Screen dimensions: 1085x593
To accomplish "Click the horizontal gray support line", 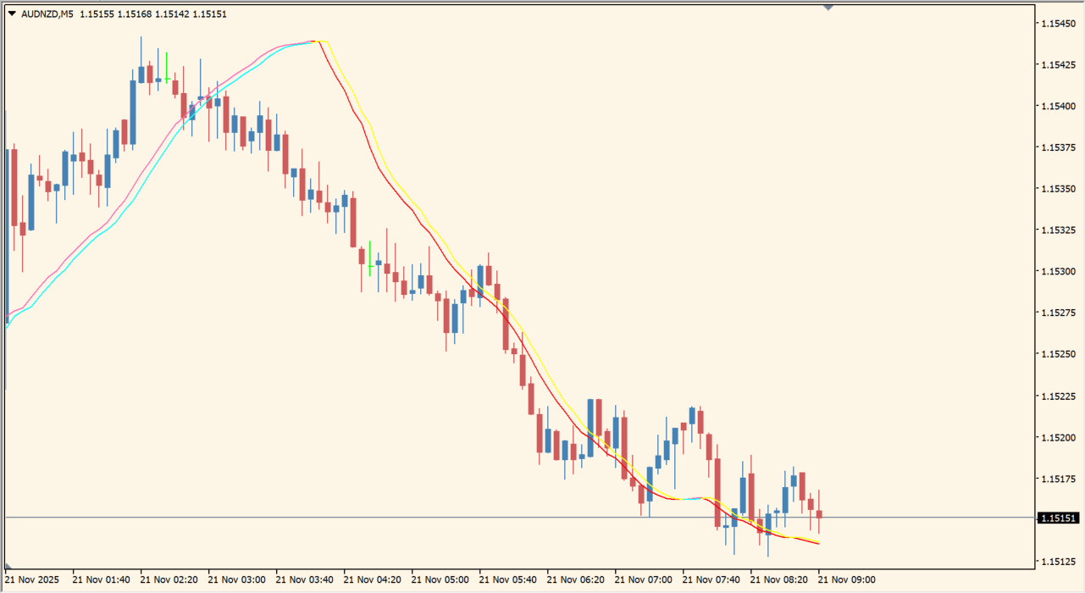I will tap(339, 516).
